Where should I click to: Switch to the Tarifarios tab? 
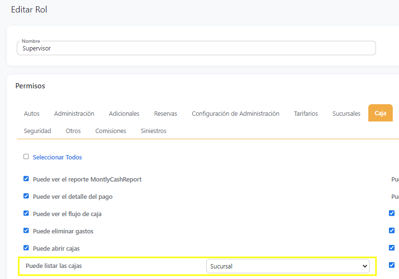coord(306,114)
